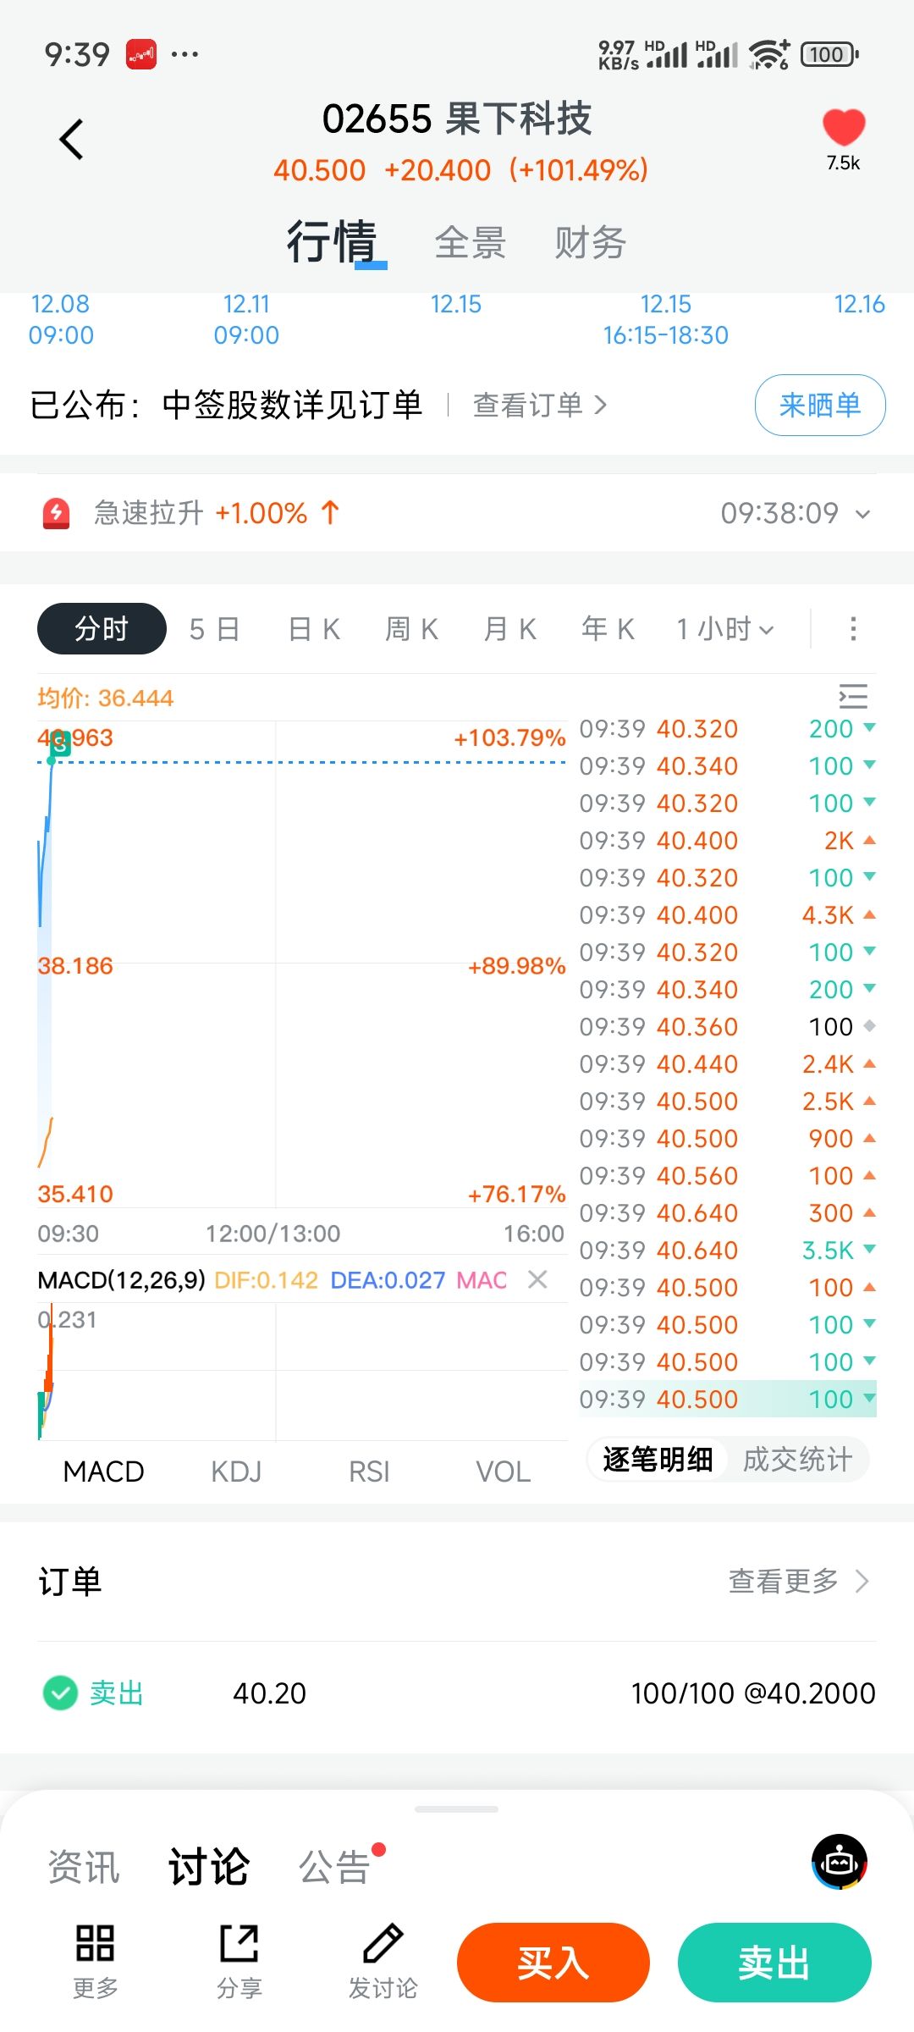Switch to the 财务 tab
This screenshot has height=2032, width=914.
coord(590,243)
